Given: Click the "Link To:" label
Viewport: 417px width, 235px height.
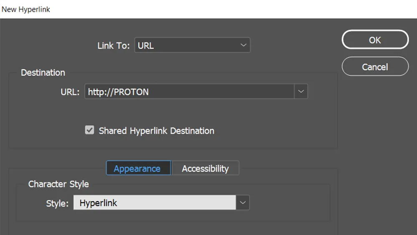Looking at the screenshot, I should point(113,46).
